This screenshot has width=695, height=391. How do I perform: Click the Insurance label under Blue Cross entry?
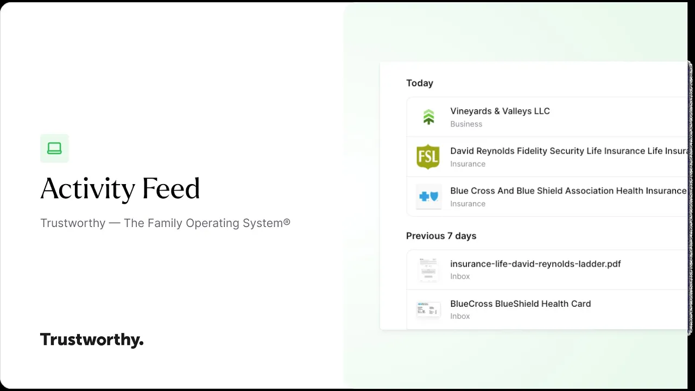click(x=467, y=204)
